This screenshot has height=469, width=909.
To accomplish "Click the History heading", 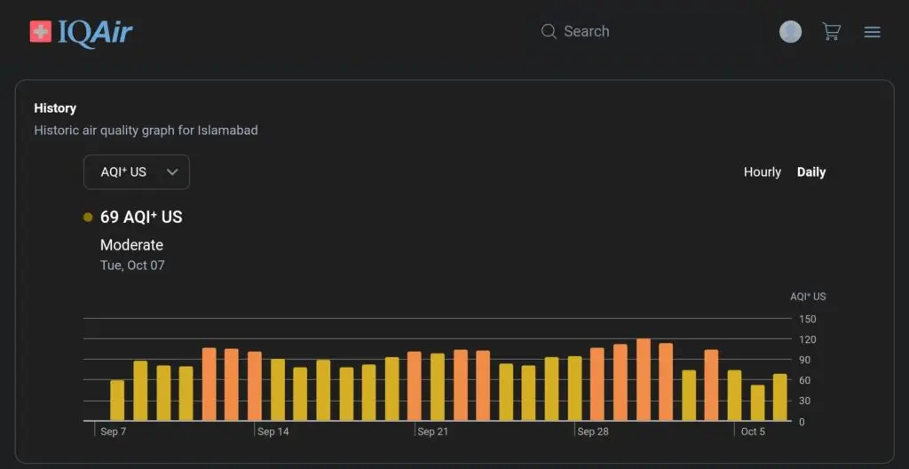I will pyautogui.click(x=55, y=108).
